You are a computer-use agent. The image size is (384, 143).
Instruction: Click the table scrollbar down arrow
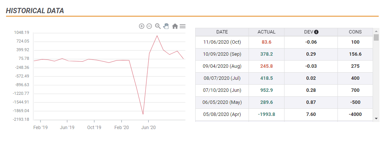(x=376, y=119)
